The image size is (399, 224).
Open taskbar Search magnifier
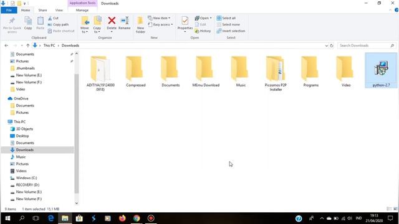click(22, 218)
